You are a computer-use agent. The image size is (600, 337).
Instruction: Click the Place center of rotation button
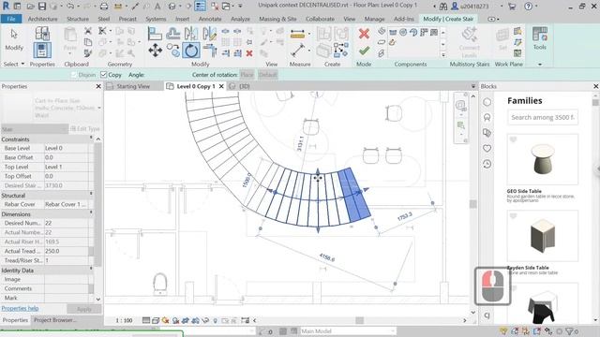pyautogui.click(x=247, y=75)
